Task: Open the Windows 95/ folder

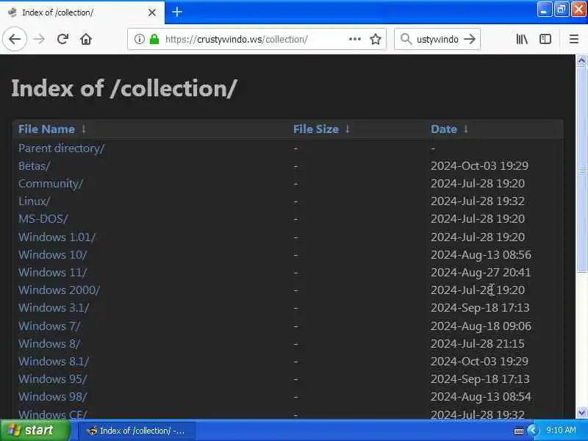Action: click(52, 379)
